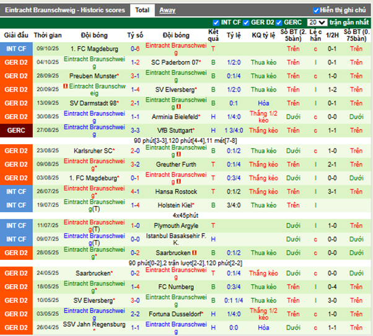The image size is (373, 336).
Task: Click GERC league label on 27/08/25 row
Action: pyautogui.click(x=16, y=131)
